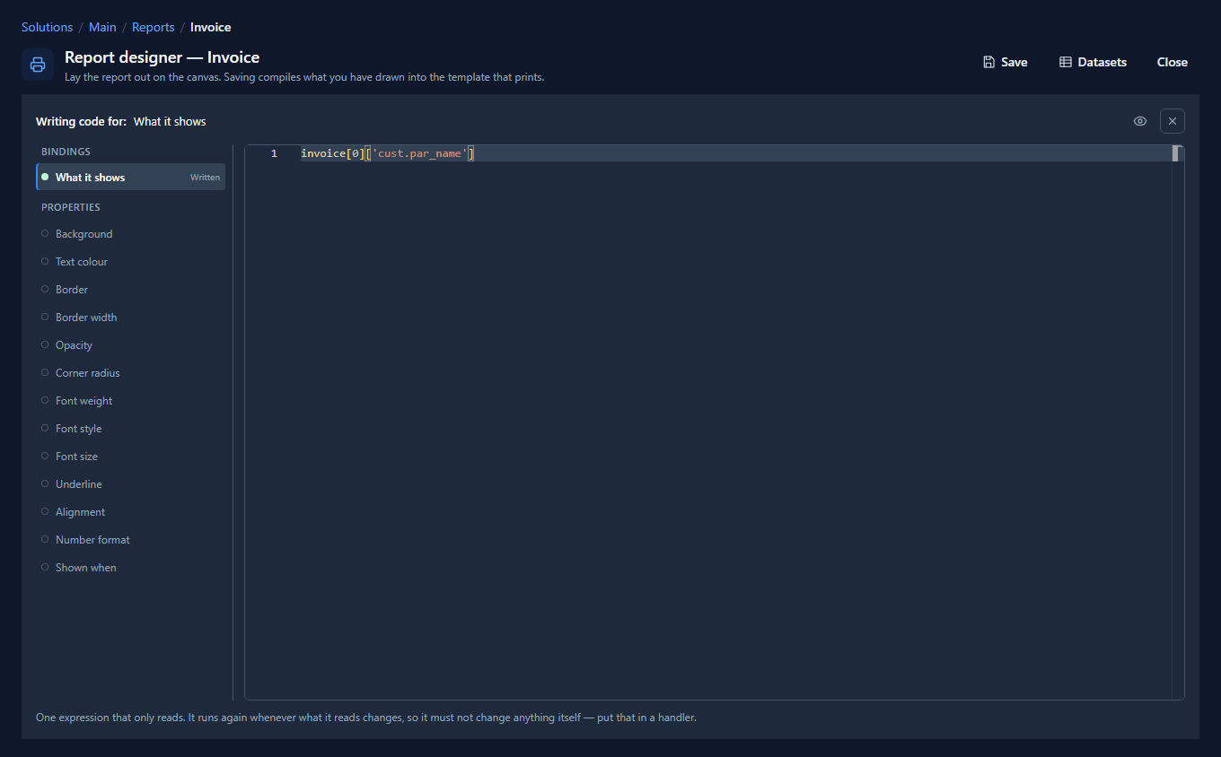Viewport: 1221px width, 757px height.
Task: Select the Alignment property
Action: pyautogui.click(x=130, y=511)
